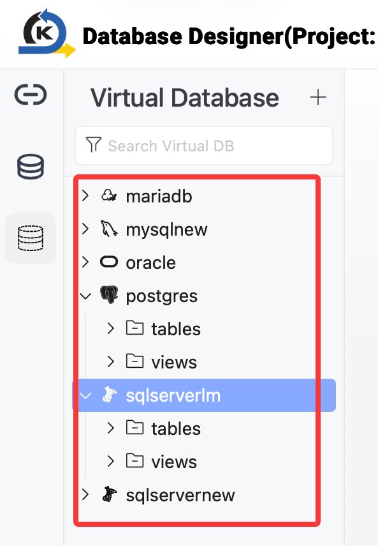
Task: Expand views folder under sqlserverlm
Action: [111, 461]
